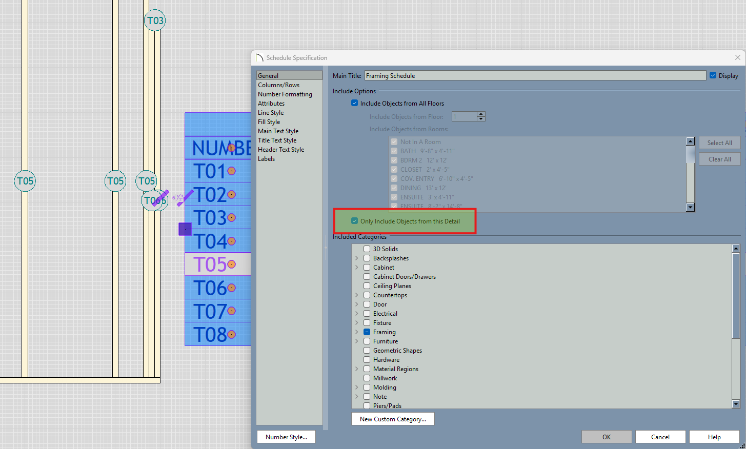Screen dimensions: 746x449
Task: Click the orange marker beside T08 row
Action: point(232,335)
